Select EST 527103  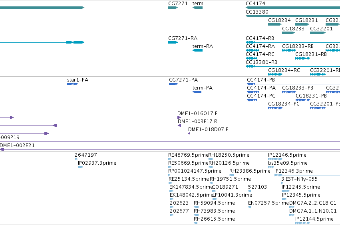tap(249, 191)
